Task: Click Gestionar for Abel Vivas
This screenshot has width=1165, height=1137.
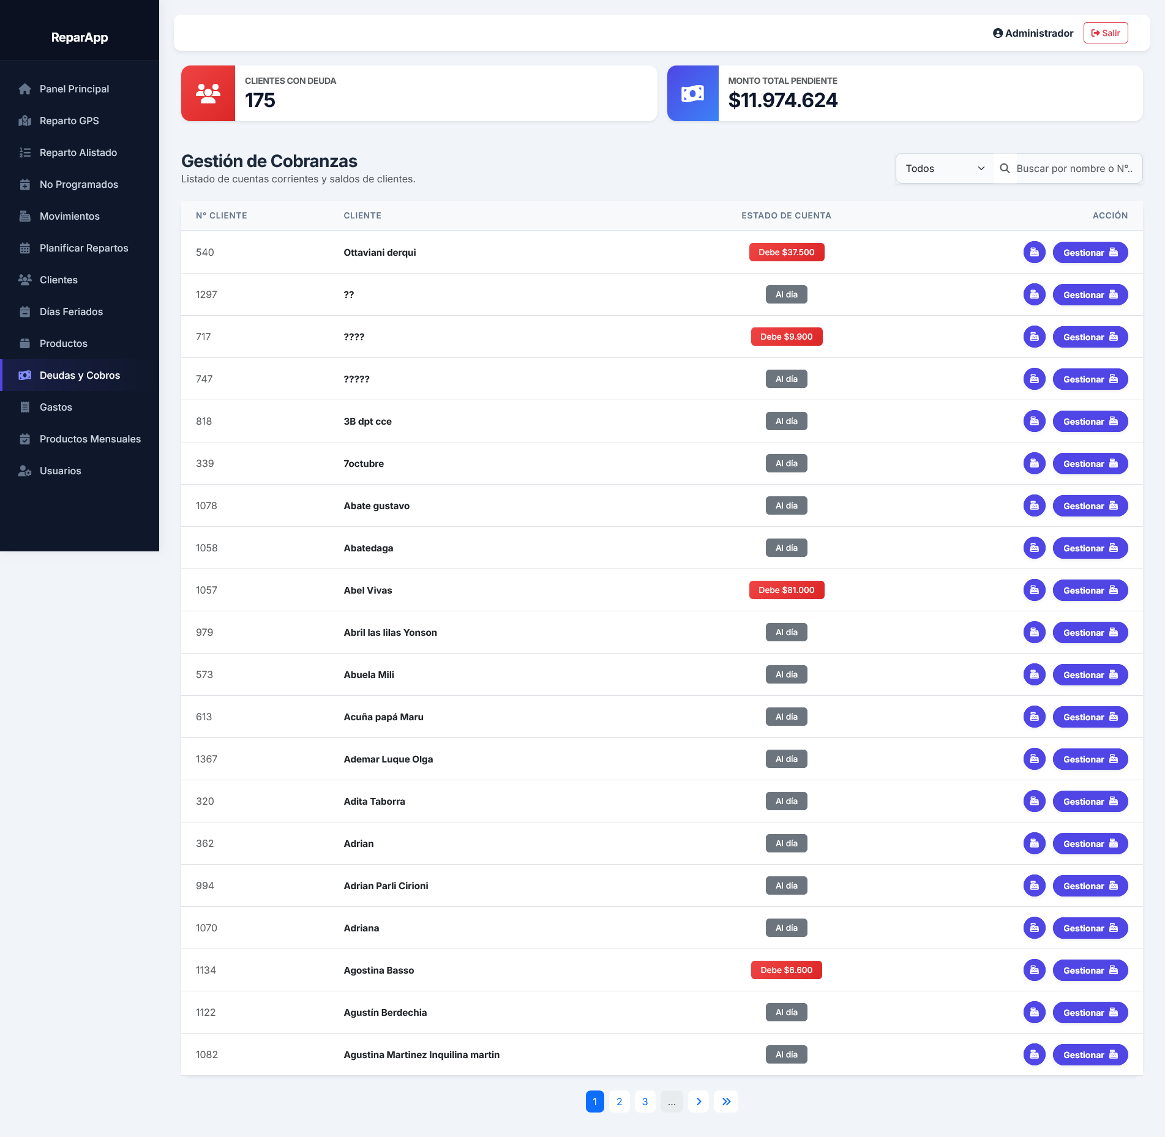Action: click(1090, 590)
